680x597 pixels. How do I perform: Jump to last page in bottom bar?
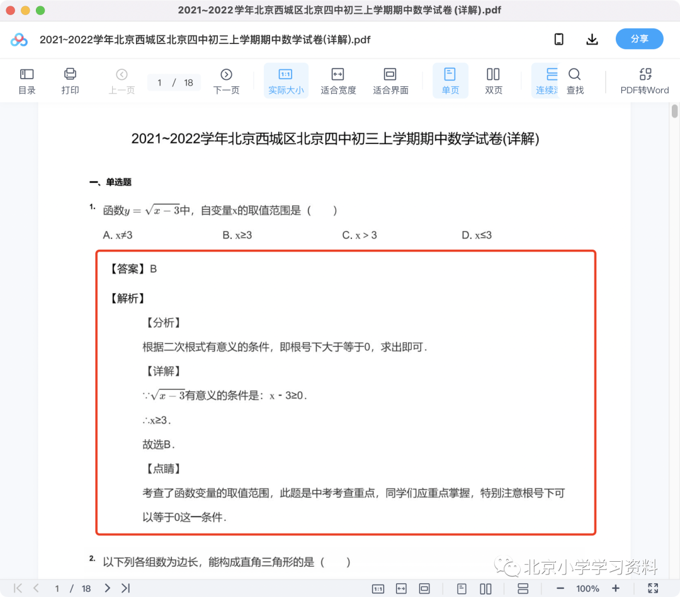pyautogui.click(x=126, y=588)
